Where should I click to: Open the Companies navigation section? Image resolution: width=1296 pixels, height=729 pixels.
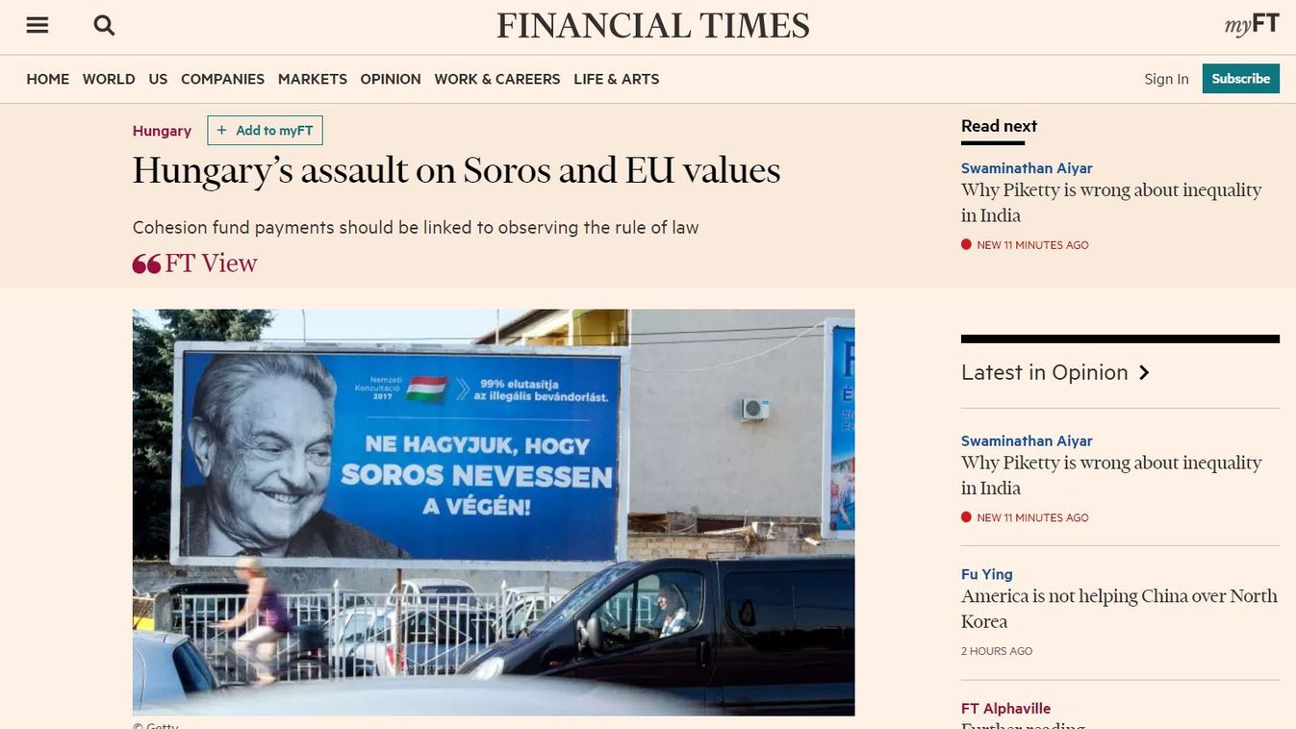click(222, 79)
